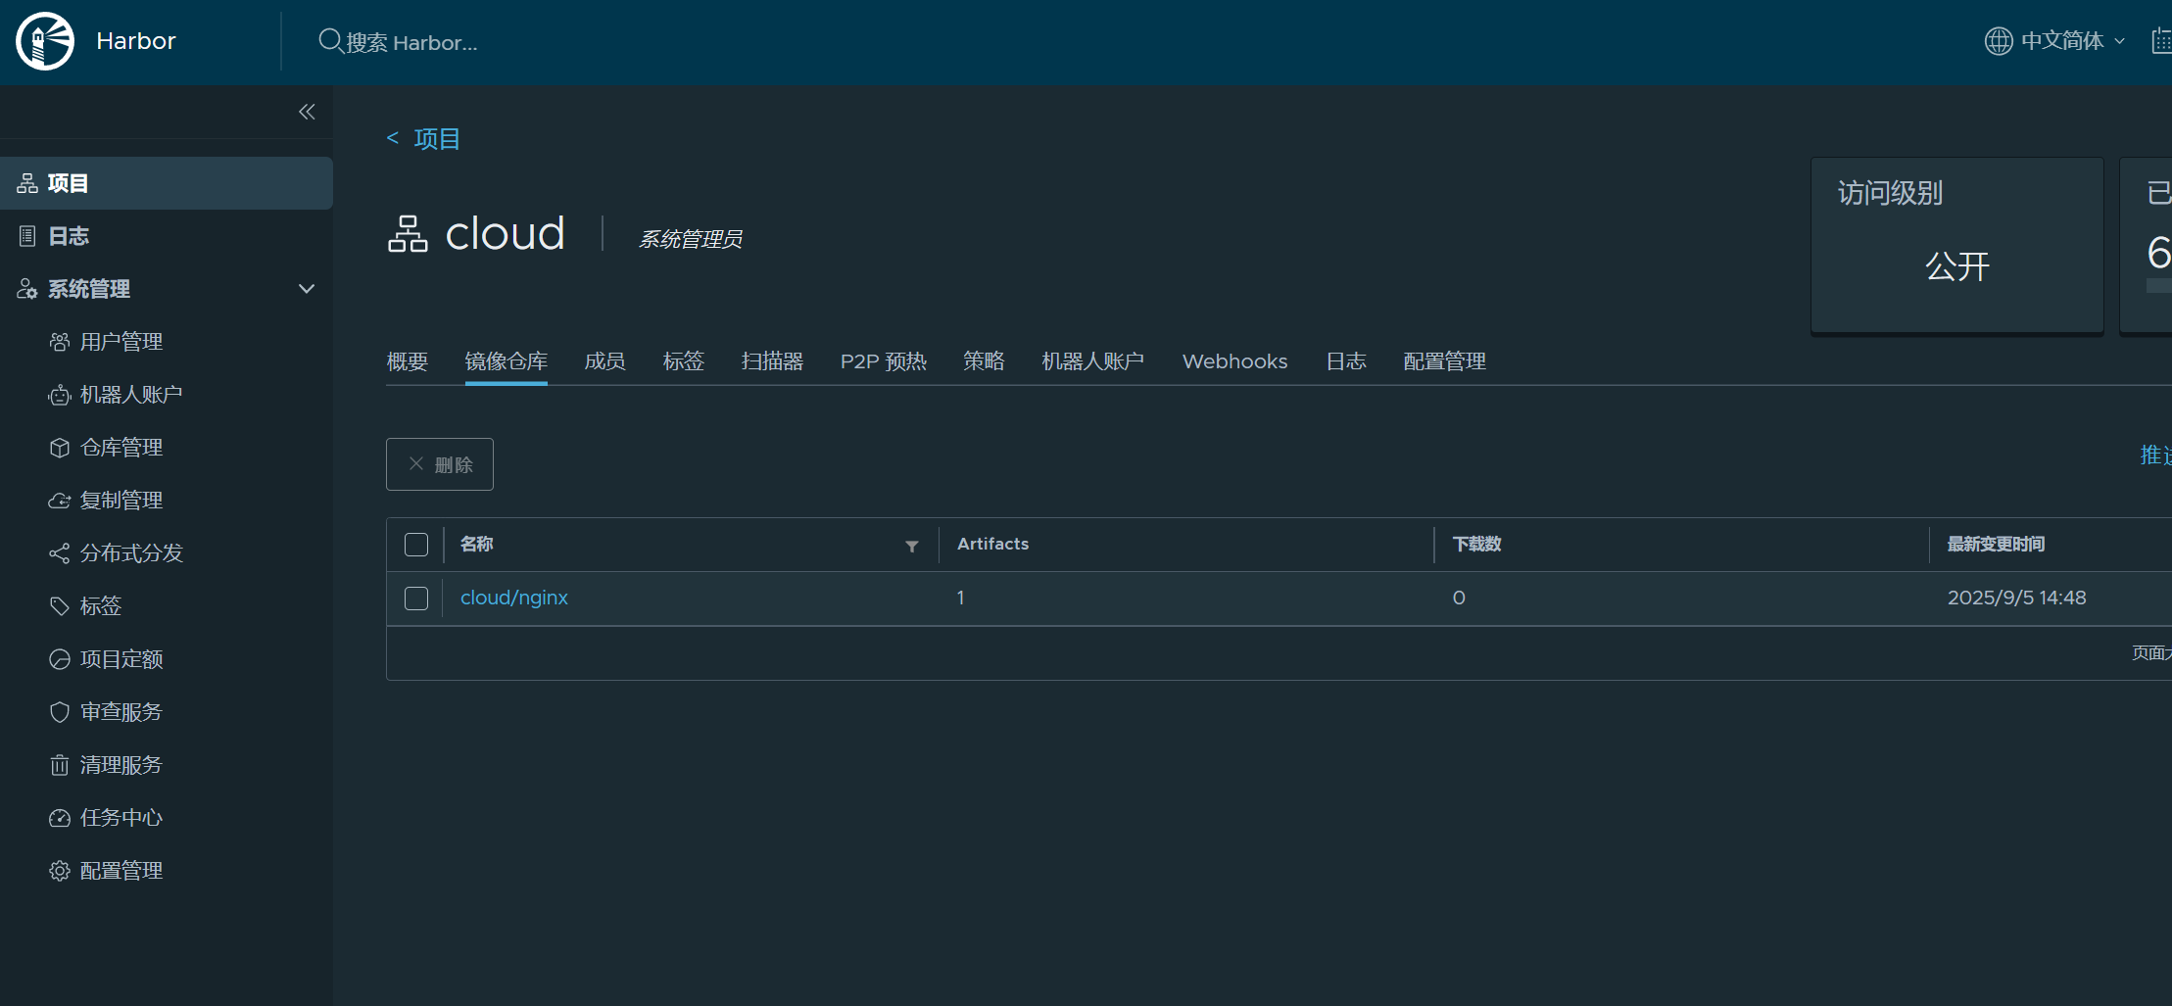Toggle the select-all checkbox in table header
Viewport: 2172px width, 1006px height.
pyautogui.click(x=416, y=545)
